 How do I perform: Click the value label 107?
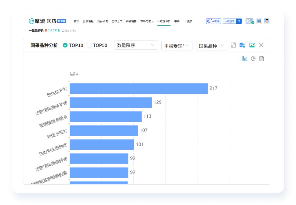point(144,130)
